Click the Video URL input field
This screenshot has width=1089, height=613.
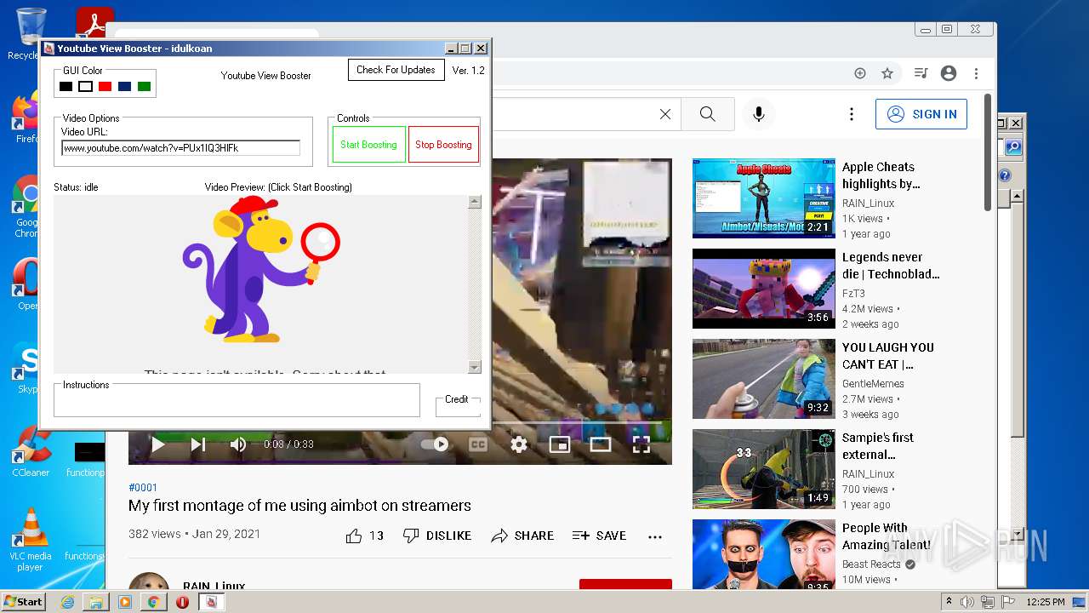tap(180, 148)
